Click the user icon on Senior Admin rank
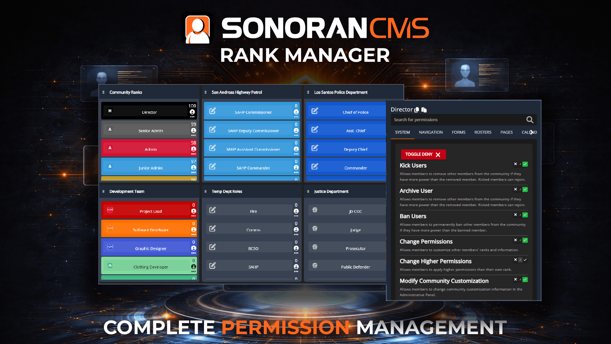Viewport: 611px width, 344px height. point(193,130)
